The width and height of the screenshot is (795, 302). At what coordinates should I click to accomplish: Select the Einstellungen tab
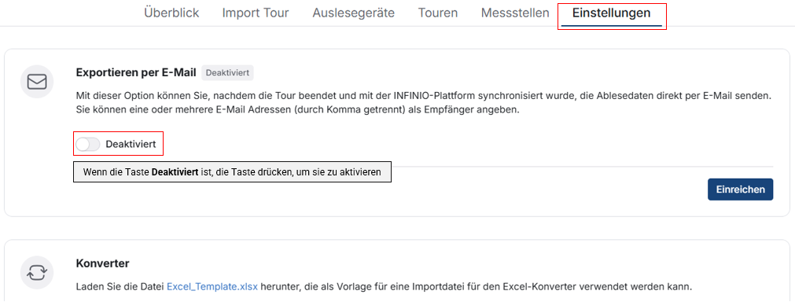612,13
